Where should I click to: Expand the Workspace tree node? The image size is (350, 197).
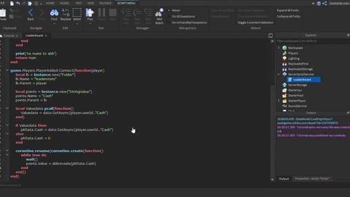coord(278,48)
